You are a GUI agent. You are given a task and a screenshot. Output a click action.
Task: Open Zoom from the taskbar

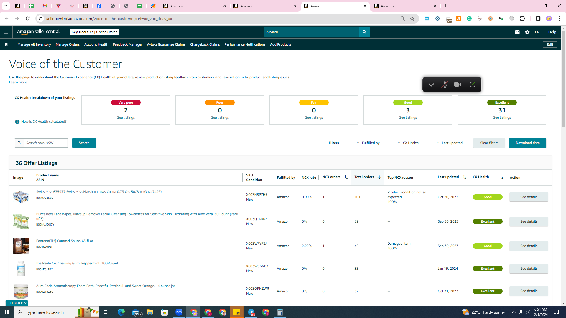click(x=179, y=312)
